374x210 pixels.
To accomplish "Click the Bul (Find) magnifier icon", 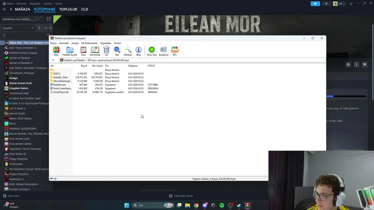I will tap(117, 51).
